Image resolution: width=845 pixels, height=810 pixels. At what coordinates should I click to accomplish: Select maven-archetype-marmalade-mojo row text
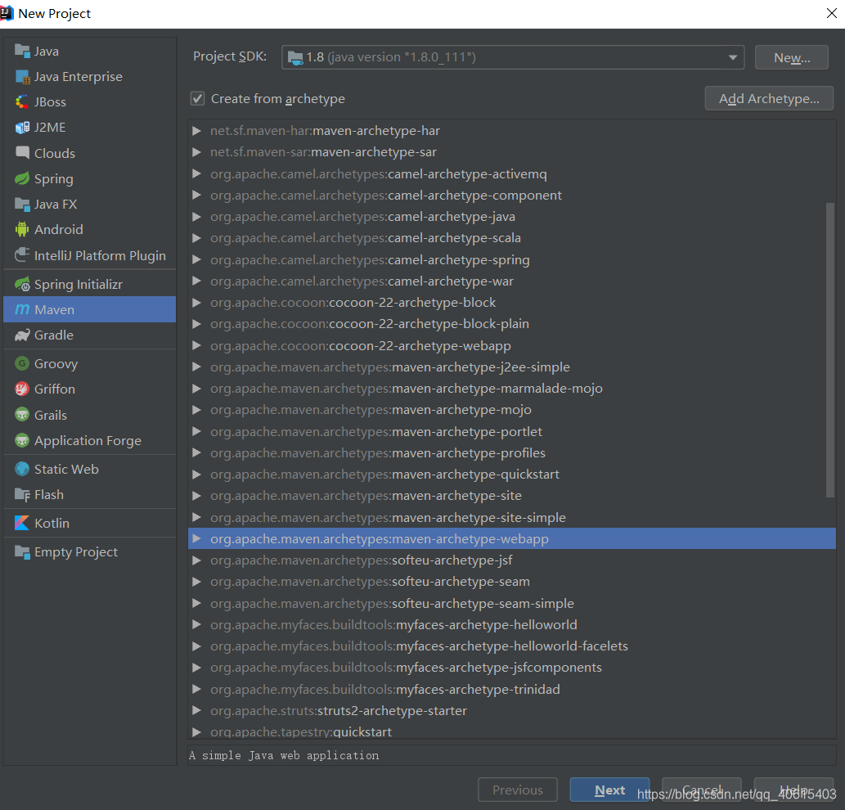(407, 389)
